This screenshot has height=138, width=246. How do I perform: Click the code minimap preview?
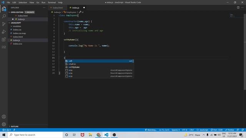(232, 15)
